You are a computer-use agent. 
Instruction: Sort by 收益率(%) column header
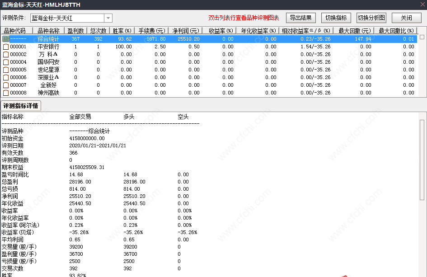(219, 31)
